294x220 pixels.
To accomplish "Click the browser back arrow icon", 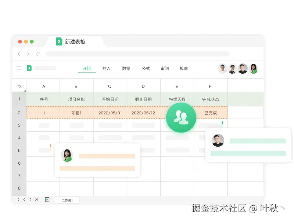I will [x=19, y=54].
